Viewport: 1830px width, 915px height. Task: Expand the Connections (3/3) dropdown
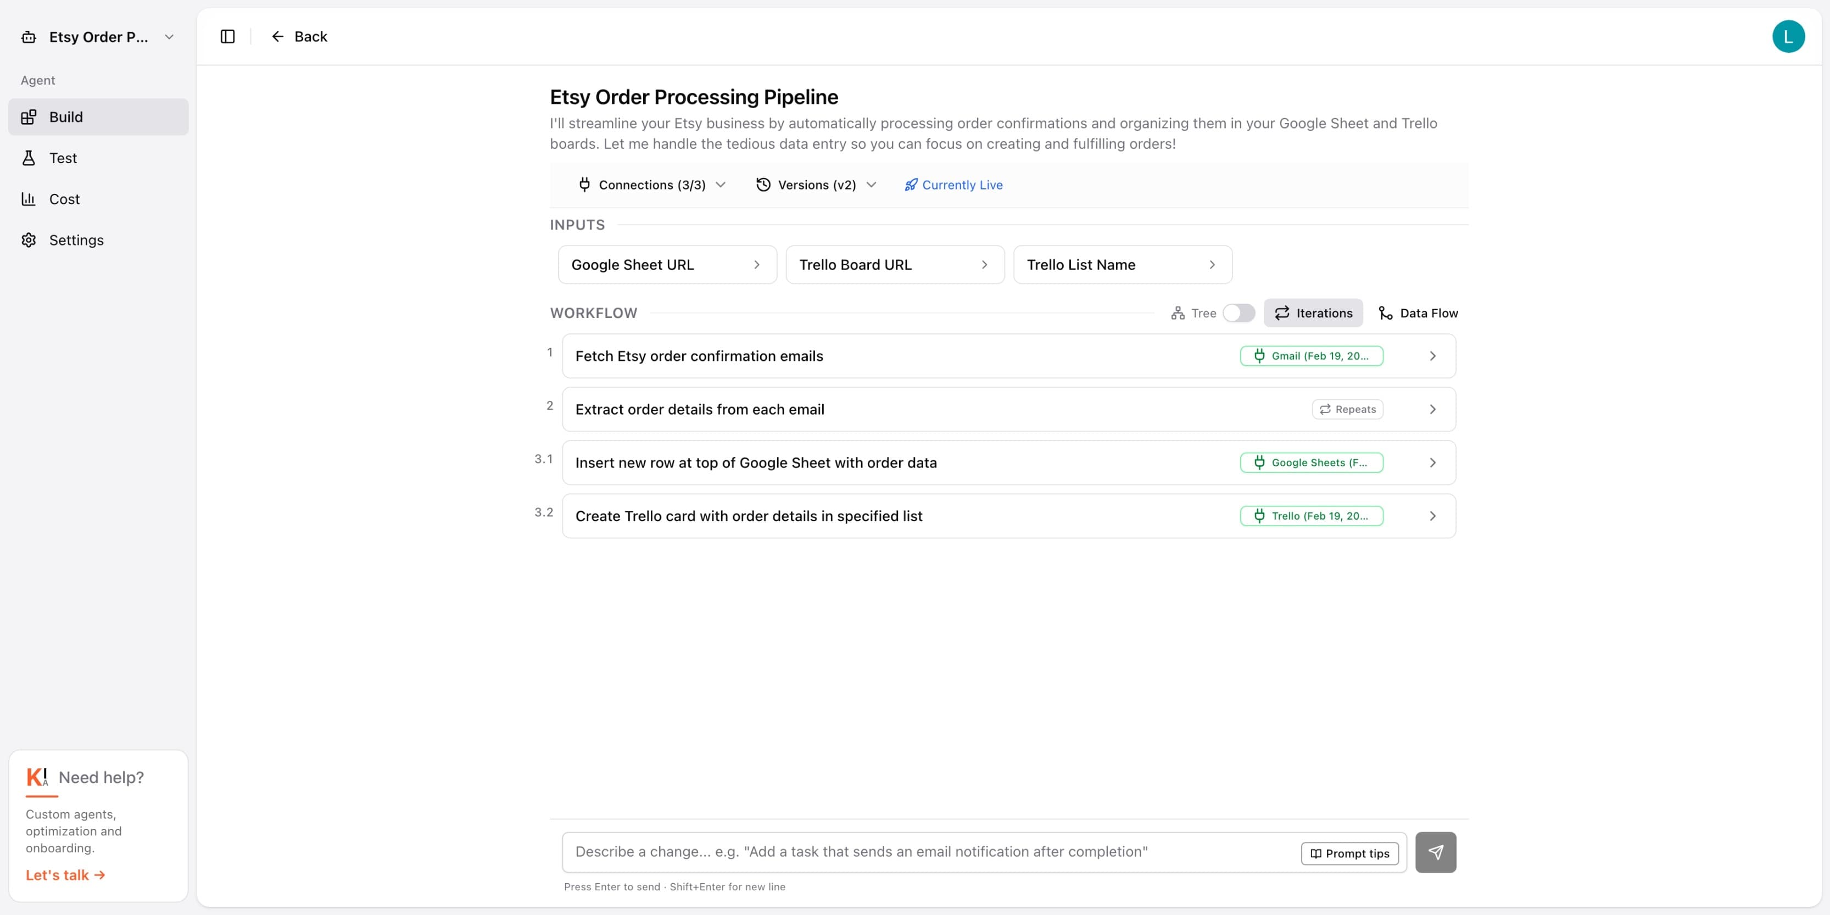click(650, 185)
